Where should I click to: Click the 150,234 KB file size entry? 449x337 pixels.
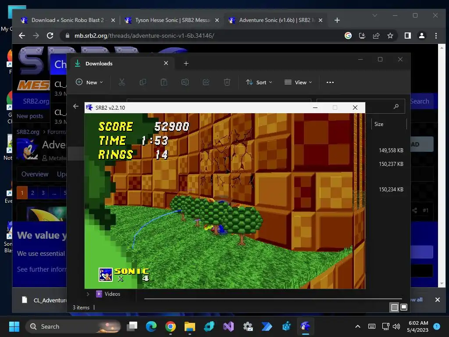391,190
